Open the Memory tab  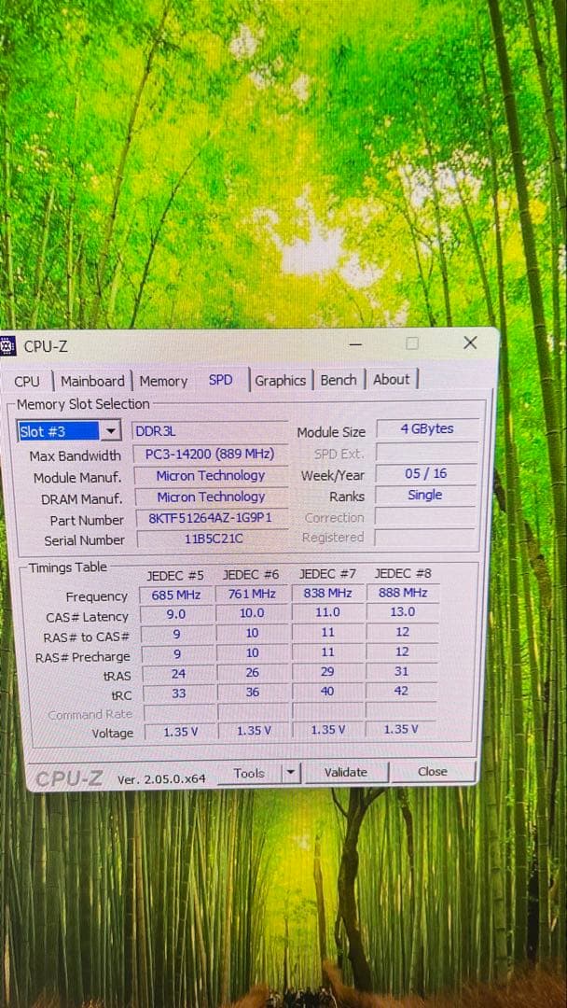163,381
